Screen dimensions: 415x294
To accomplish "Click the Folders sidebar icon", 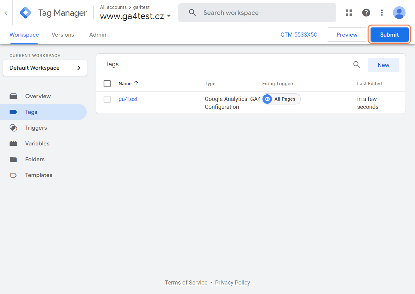I will (x=13, y=159).
